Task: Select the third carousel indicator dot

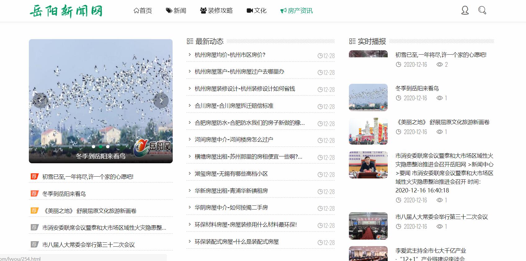Action: tap(108, 146)
